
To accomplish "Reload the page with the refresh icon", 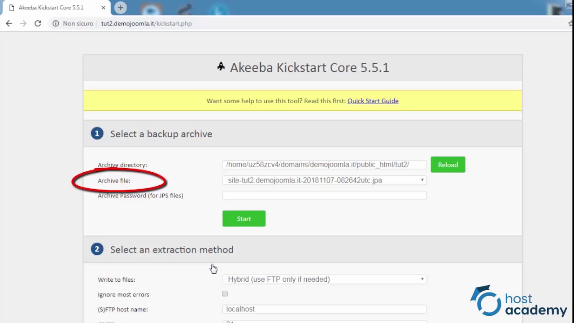I will pos(38,23).
